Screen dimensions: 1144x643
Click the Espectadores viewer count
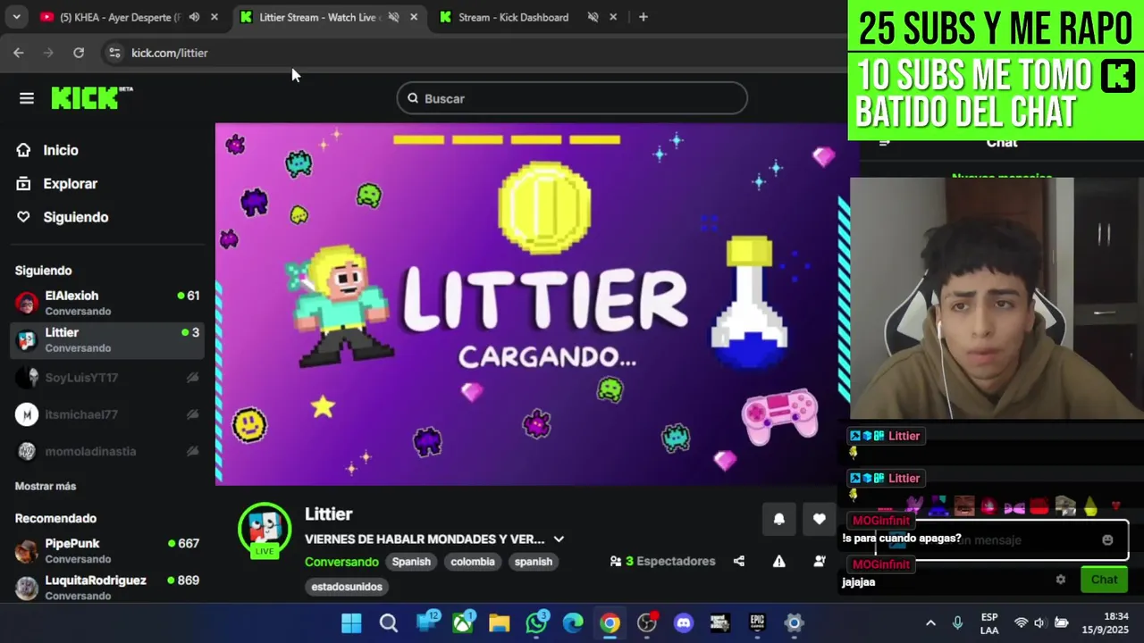pyautogui.click(x=662, y=562)
